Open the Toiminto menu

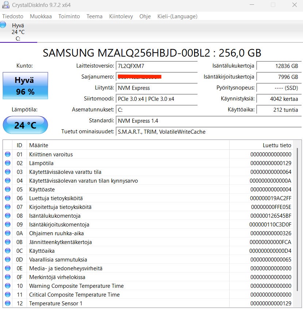[x=69, y=16]
